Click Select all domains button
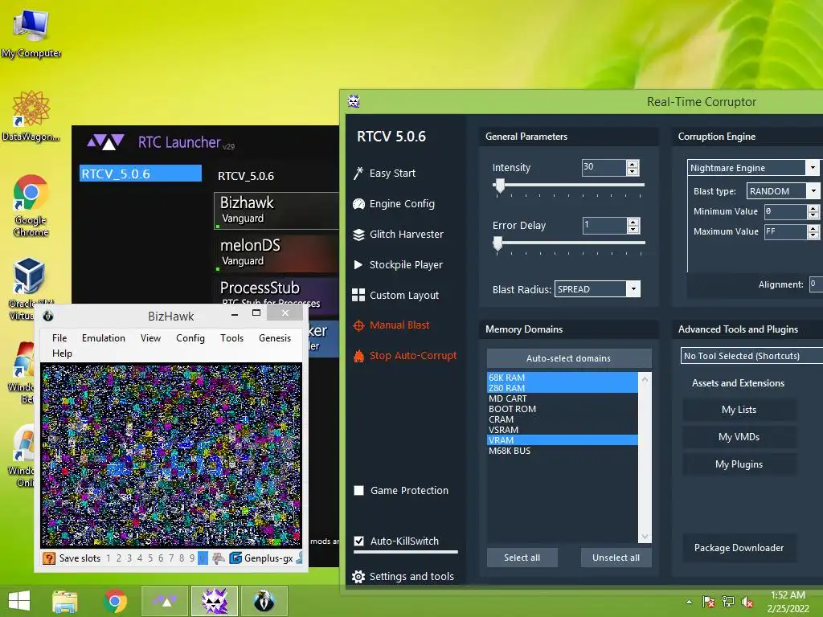Screen dimensions: 823x617 tap(522, 558)
